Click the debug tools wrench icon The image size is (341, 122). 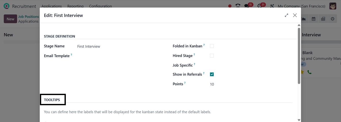[x=272, y=6]
